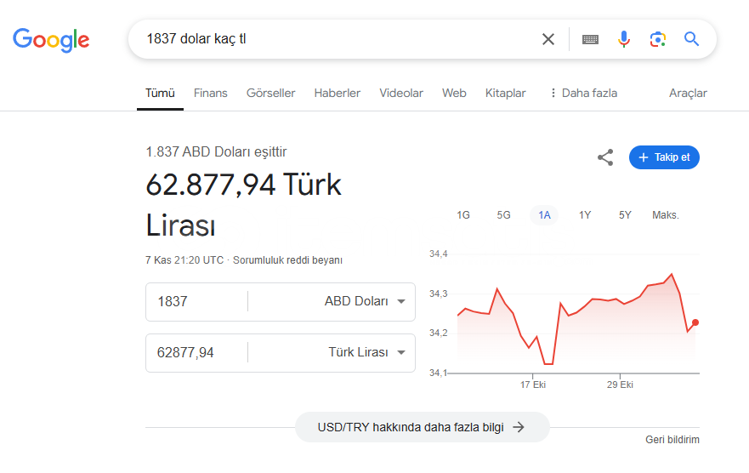749x473 pixels.
Task: Select the 5Y chart range
Action: (x=625, y=215)
